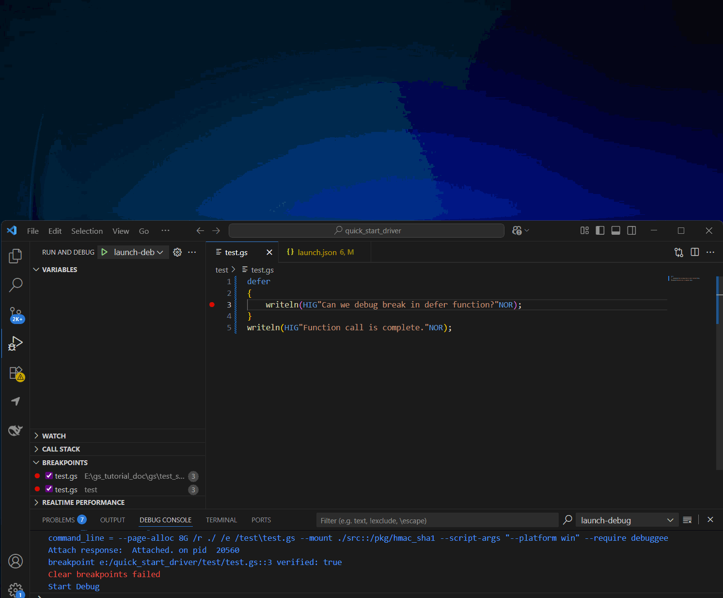
Task: Open the Search view icon
Action: [x=16, y=285]
